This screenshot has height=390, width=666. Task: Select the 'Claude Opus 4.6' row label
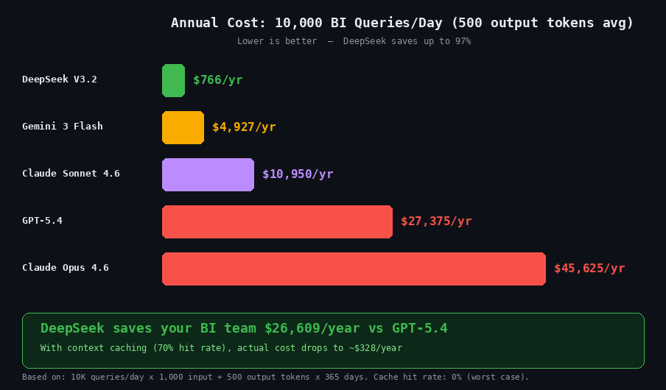[66, 268]
